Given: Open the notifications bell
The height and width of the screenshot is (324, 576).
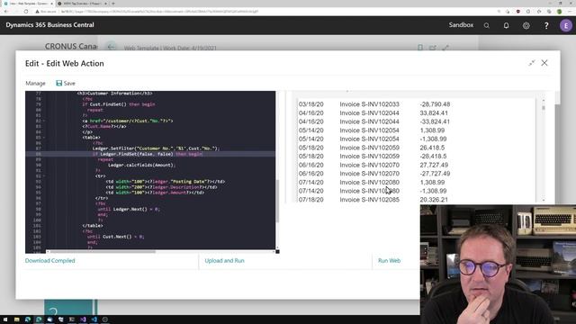Looking at the screenshot, I should (x=506, y=25).
